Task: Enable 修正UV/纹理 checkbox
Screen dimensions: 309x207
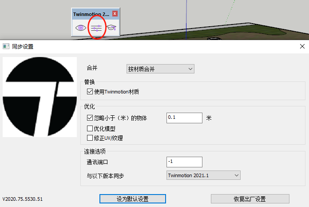Action: point(90,138)
